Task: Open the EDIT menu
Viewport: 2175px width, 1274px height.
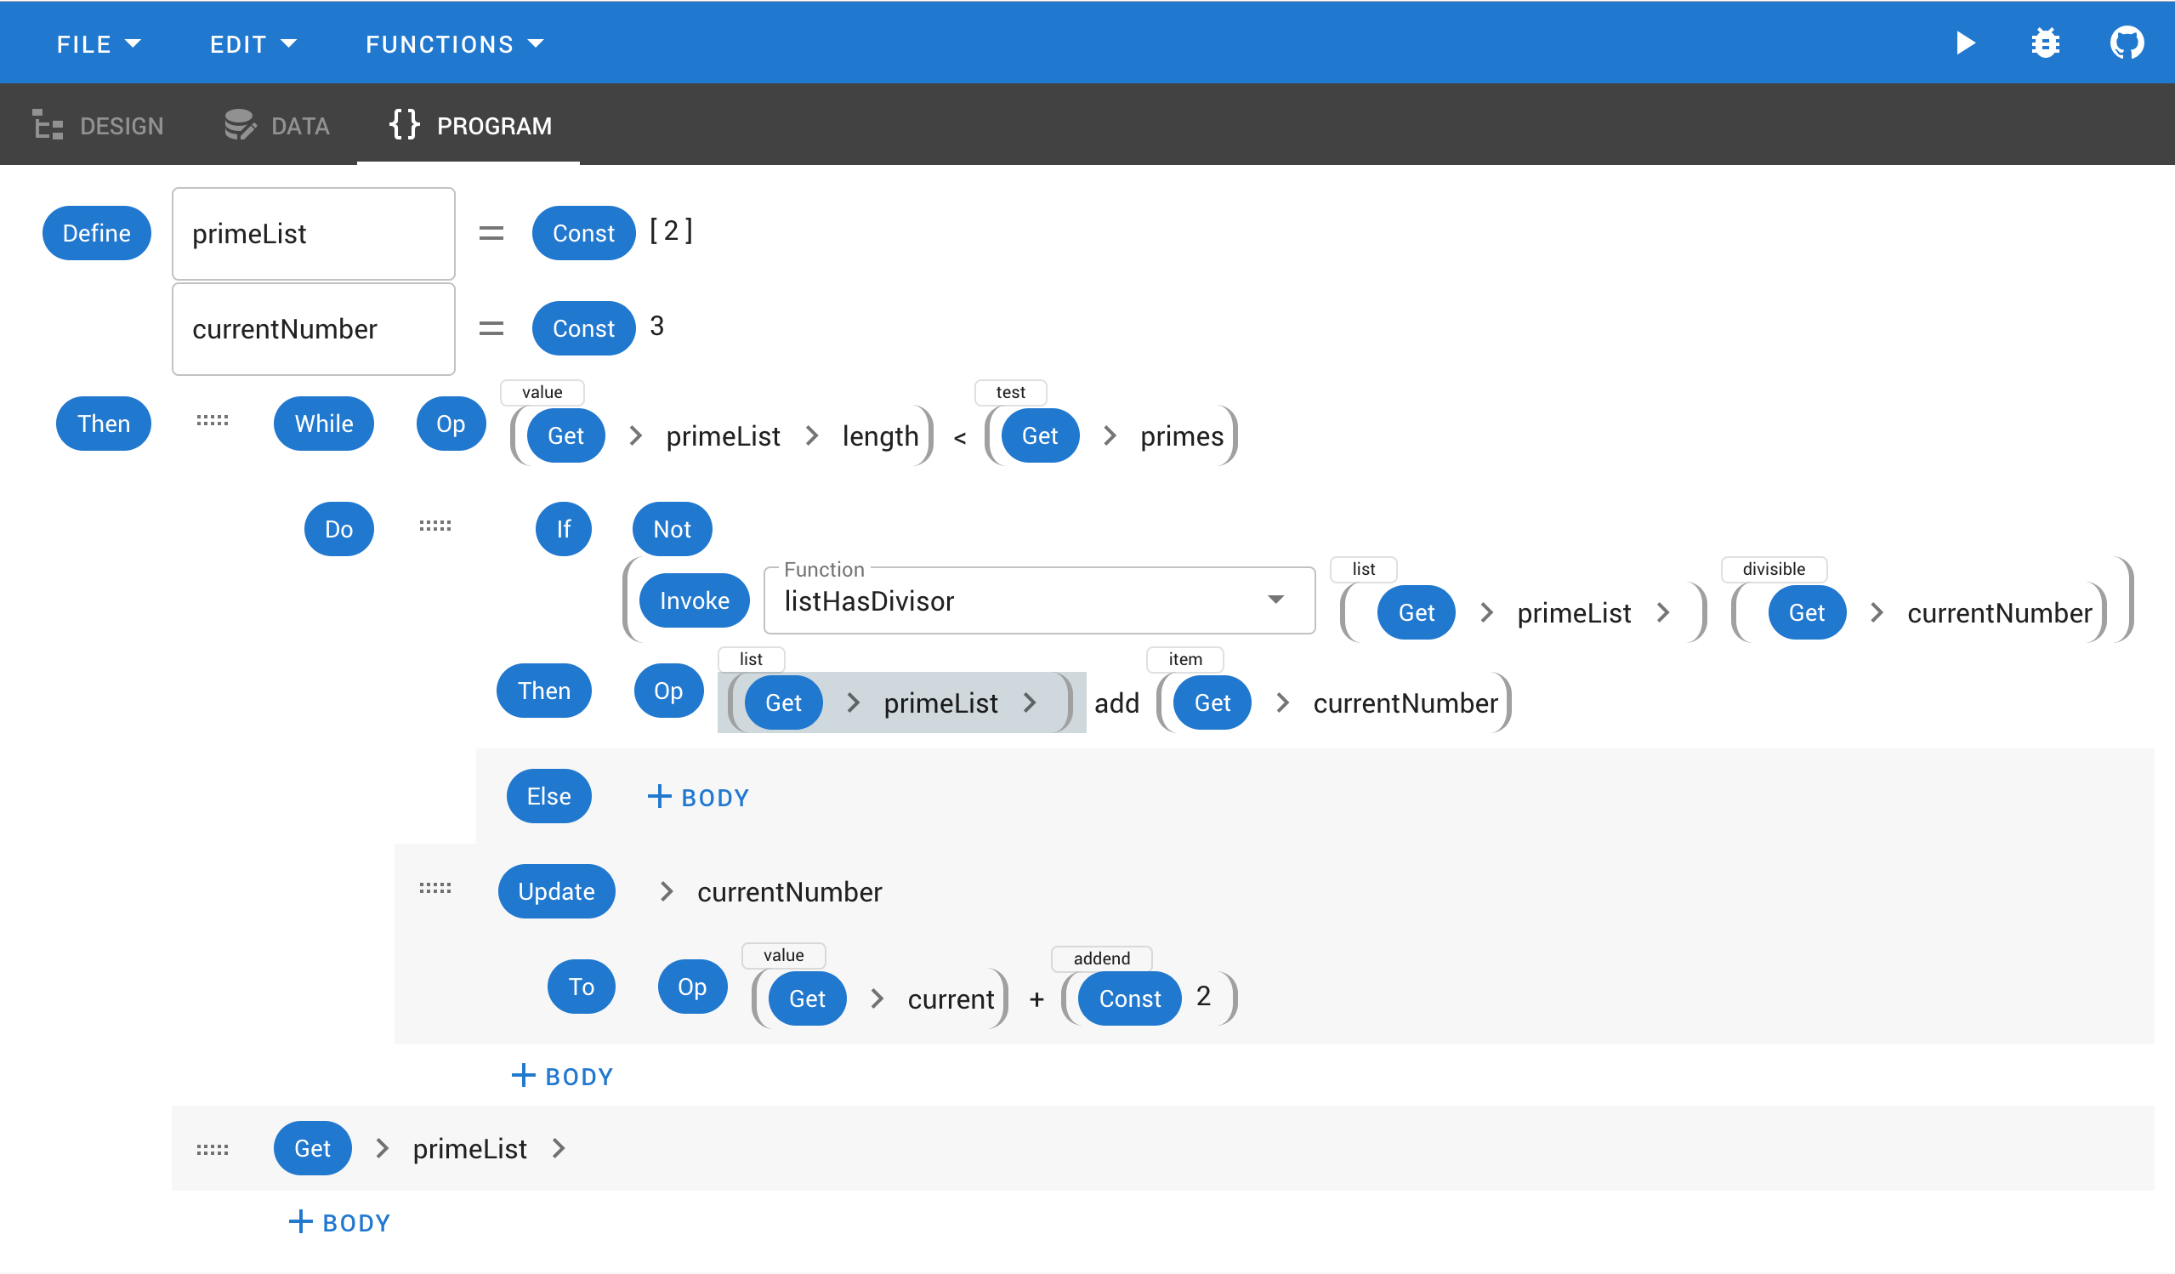Action: click(252, 44)
